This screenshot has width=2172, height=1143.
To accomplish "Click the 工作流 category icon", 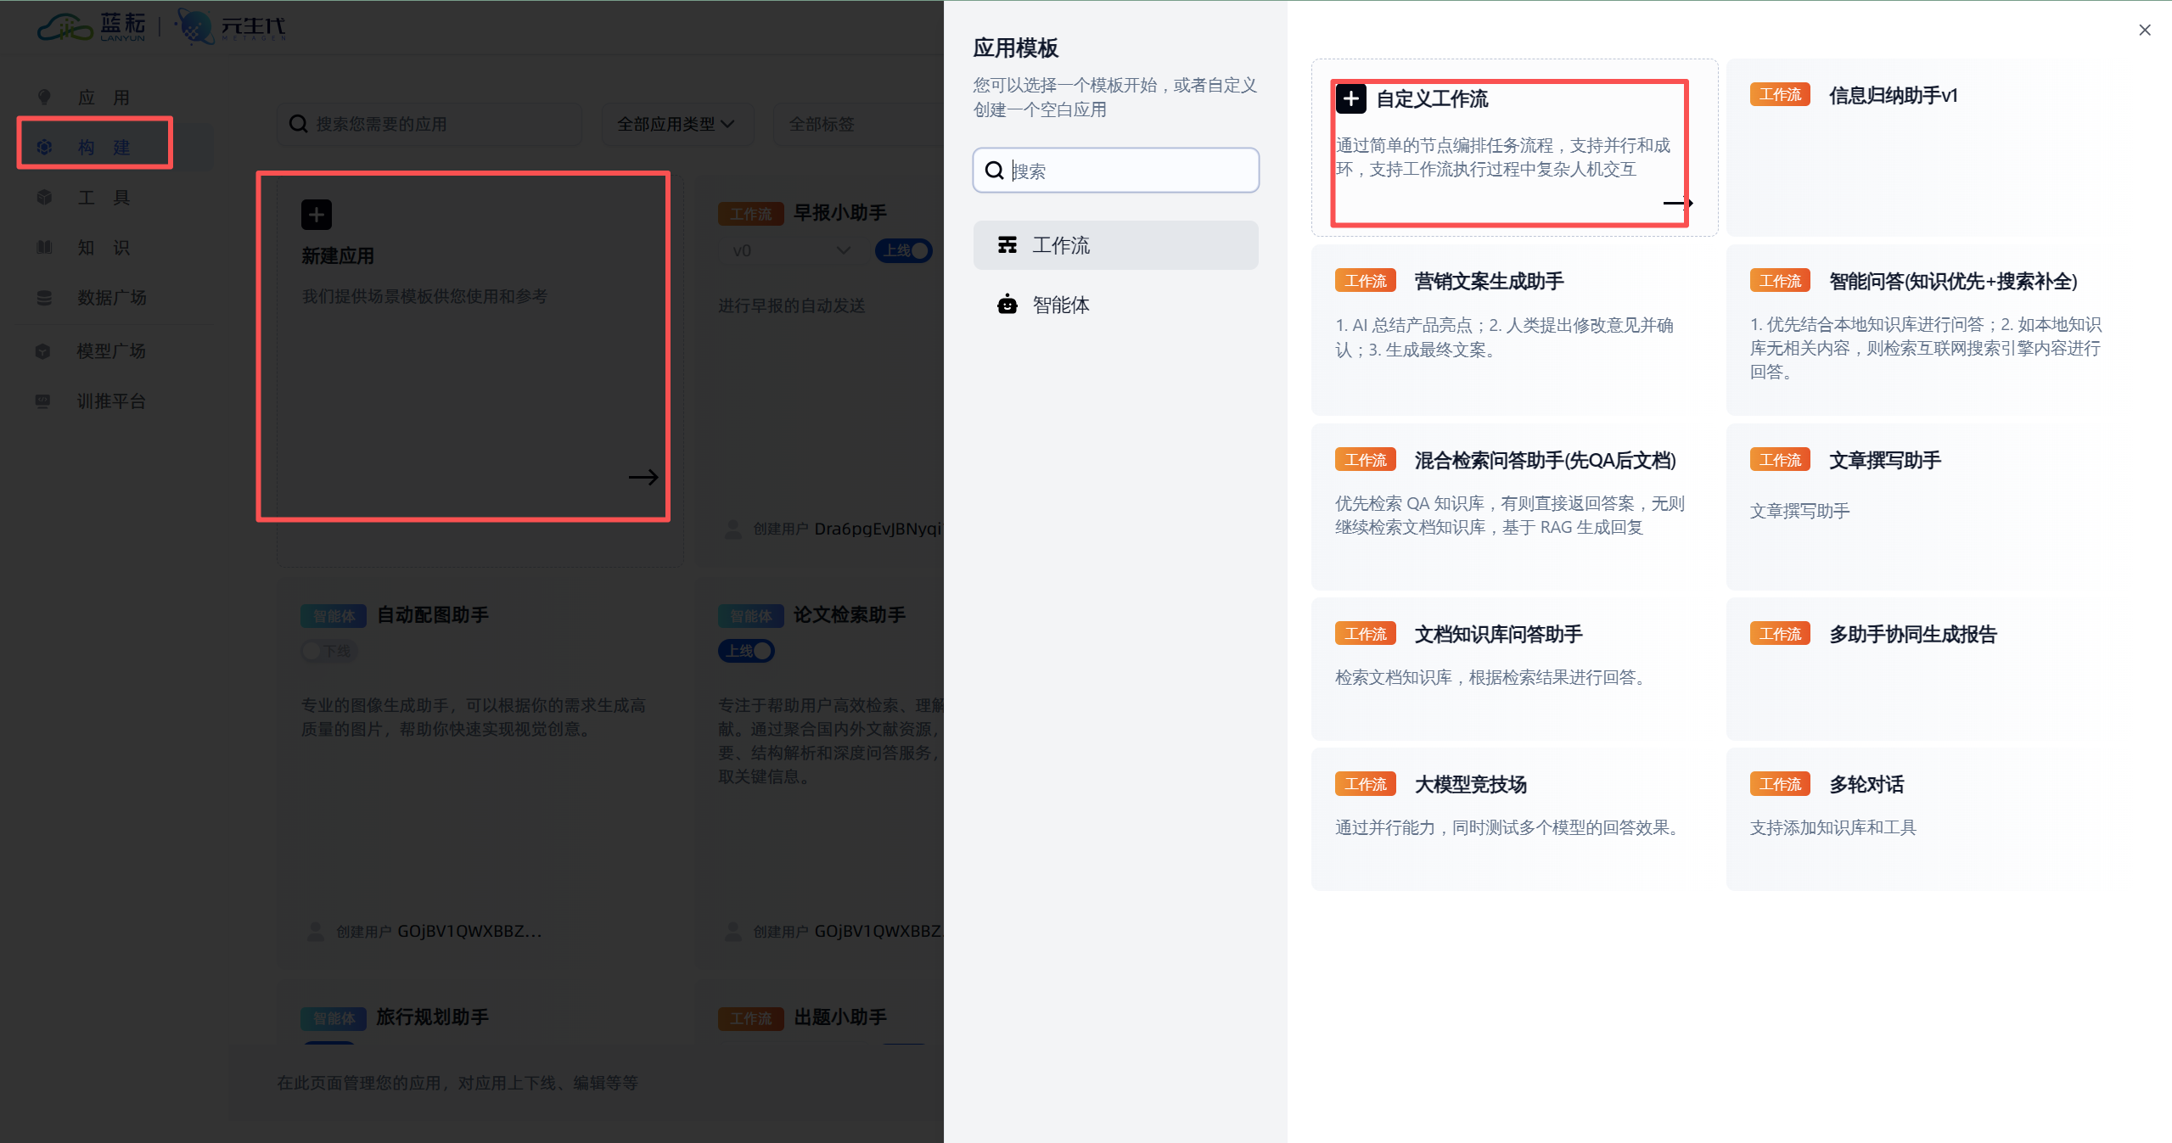I will pos(1007,245).
